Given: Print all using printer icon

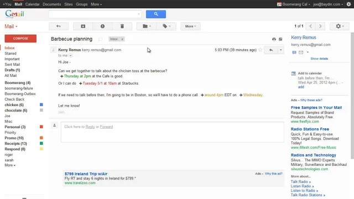Looking at the screenshot, I should (x=274, y=39).
